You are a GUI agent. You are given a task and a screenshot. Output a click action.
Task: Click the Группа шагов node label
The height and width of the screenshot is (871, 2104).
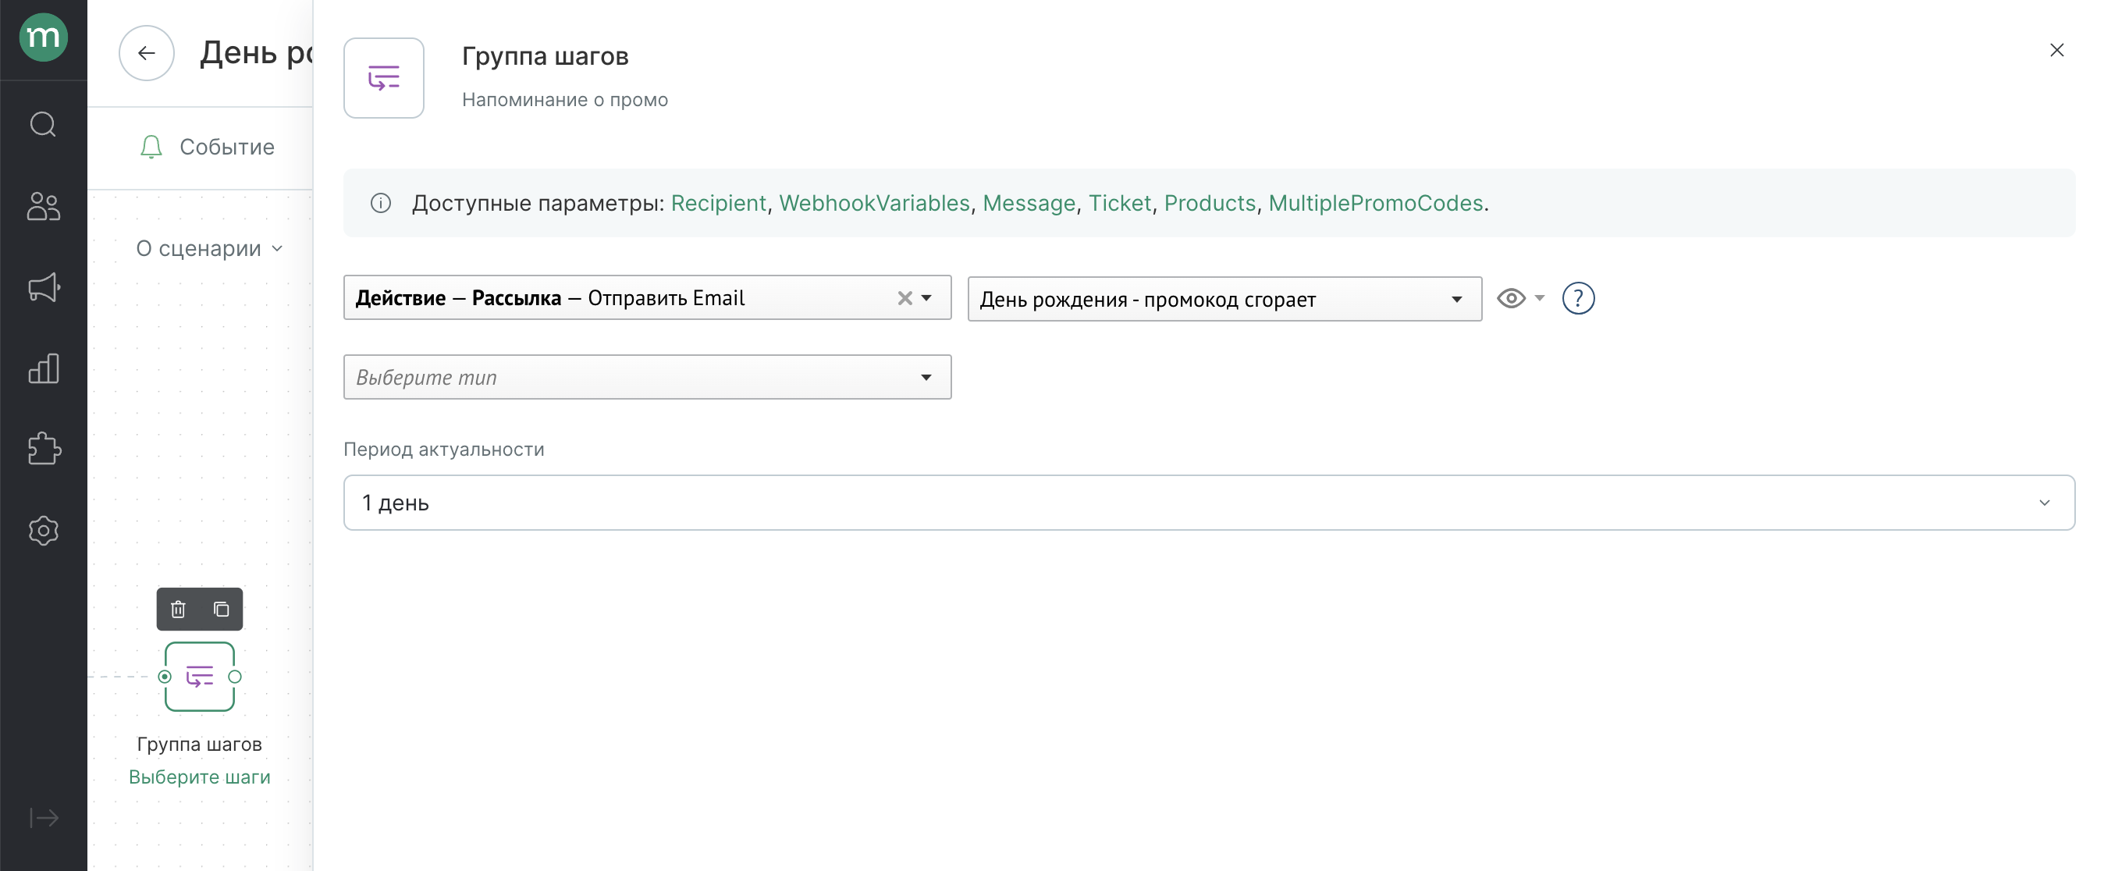(199, 744)
